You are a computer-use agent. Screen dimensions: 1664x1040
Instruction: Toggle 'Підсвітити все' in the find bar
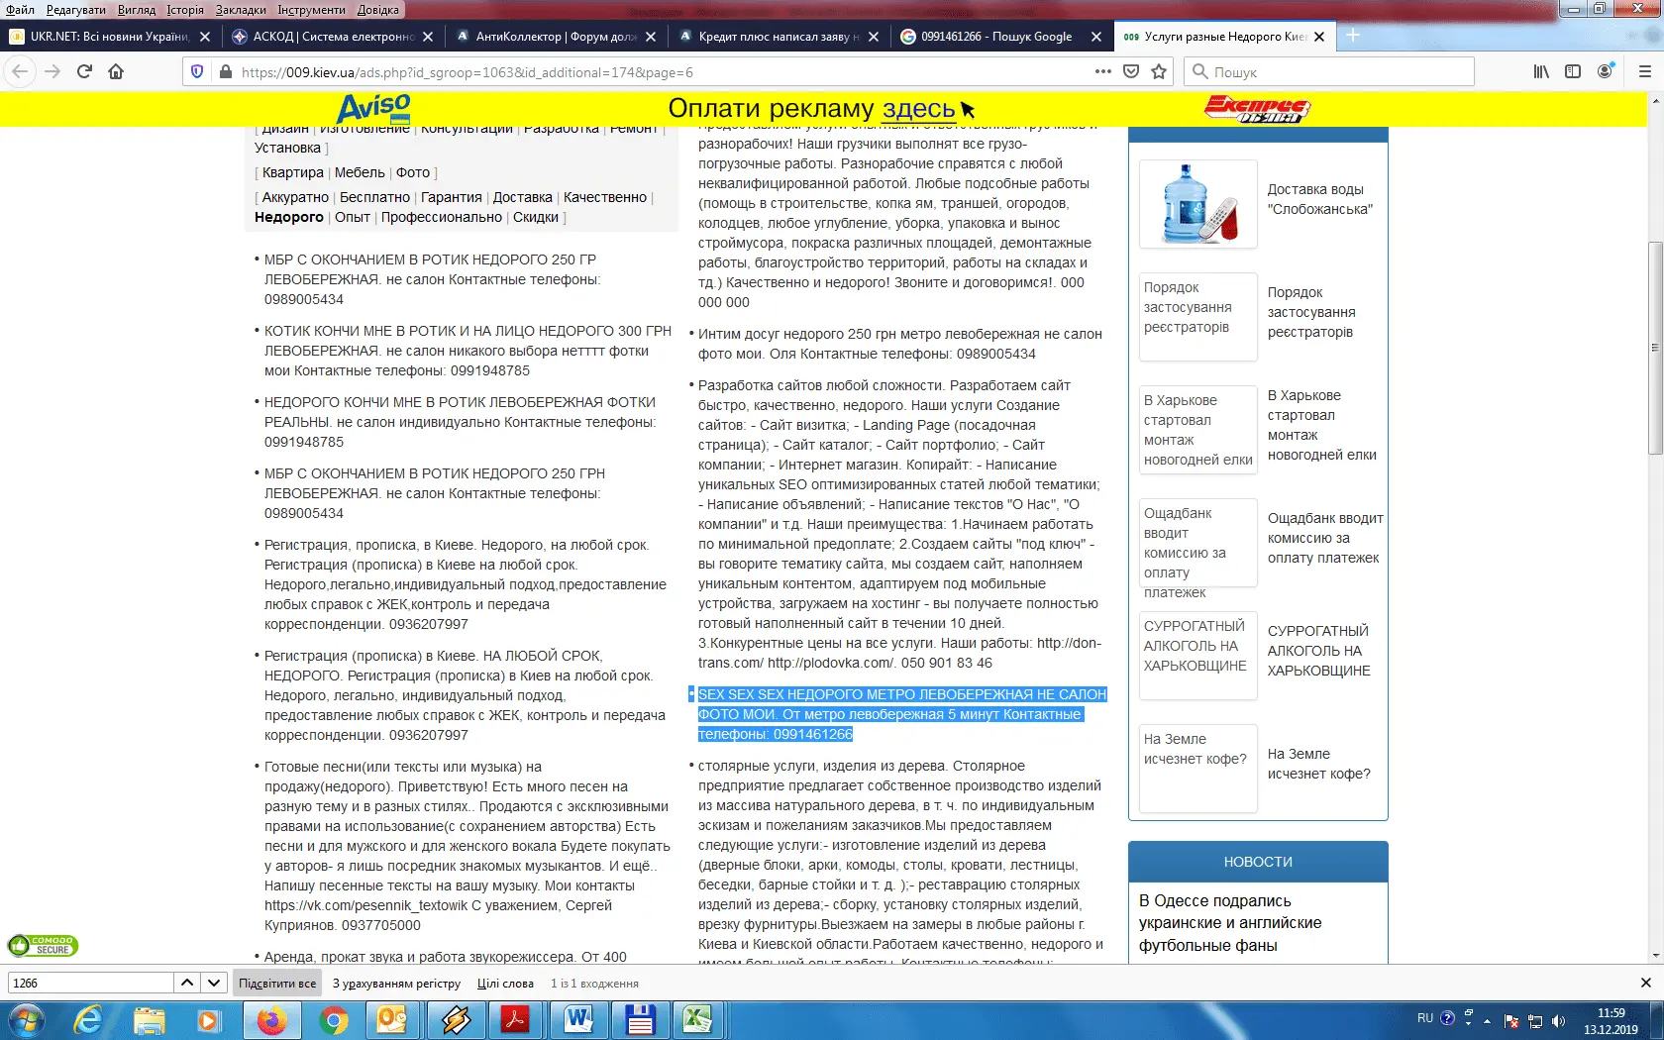277,984
